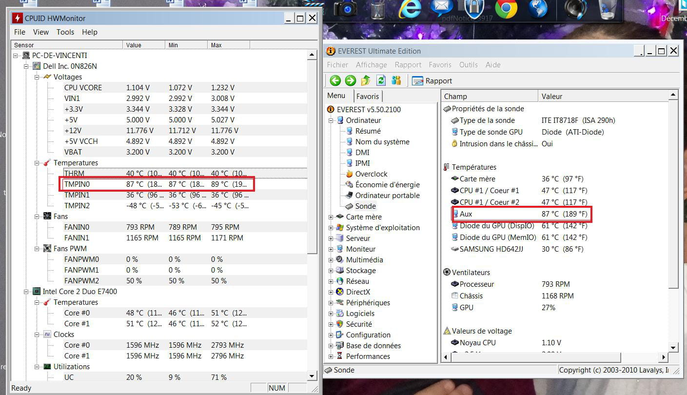This screenshot has height=395, width=687.
Task: Switch to the Favoris tab
Action: [367, 96]
